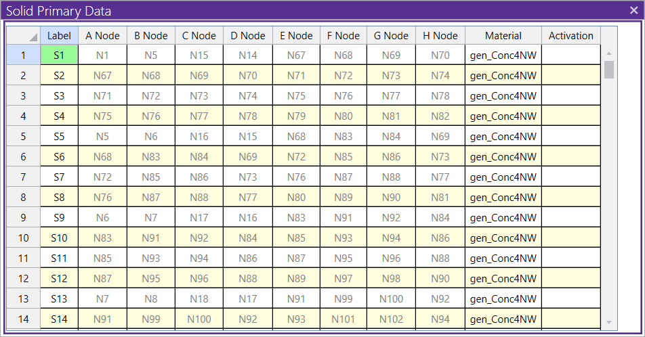
Task: Select row 1 via its row header
Action: tap(23, 55)
